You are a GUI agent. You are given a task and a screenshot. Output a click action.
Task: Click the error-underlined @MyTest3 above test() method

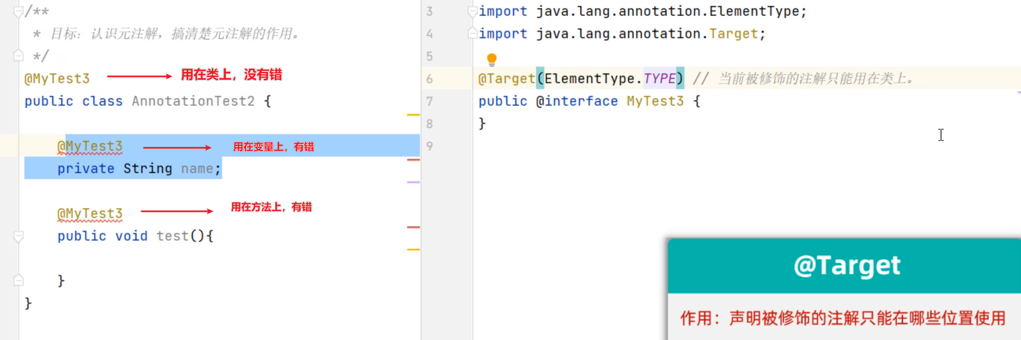(x=90, y=214)
